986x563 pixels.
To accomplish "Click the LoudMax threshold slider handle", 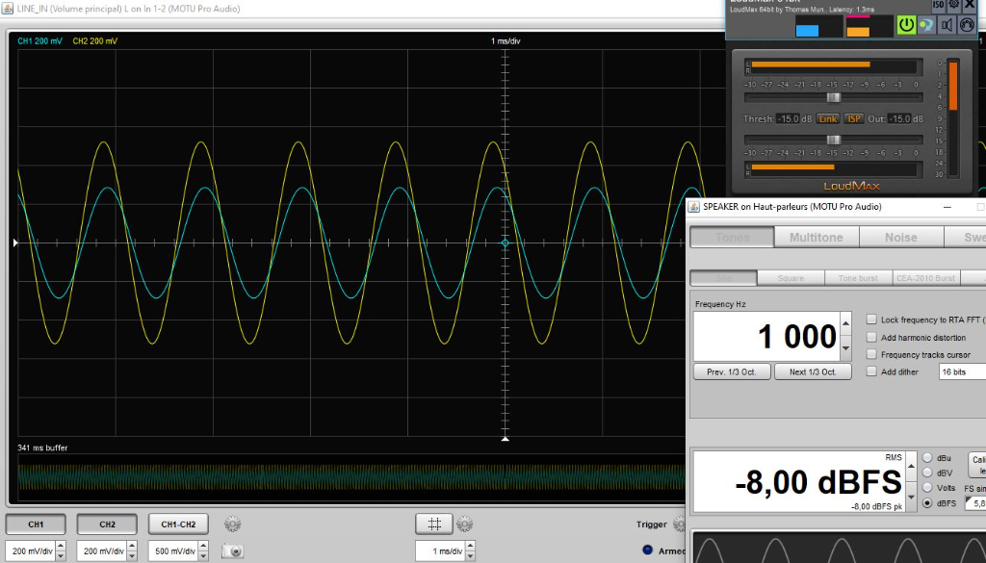I will [834, 97].
